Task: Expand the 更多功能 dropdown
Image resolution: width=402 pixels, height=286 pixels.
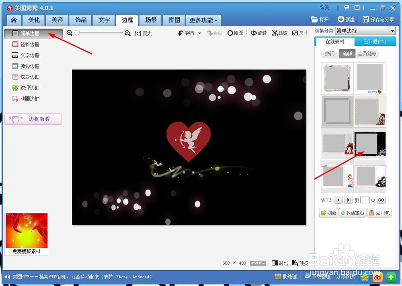Action: 203,20
